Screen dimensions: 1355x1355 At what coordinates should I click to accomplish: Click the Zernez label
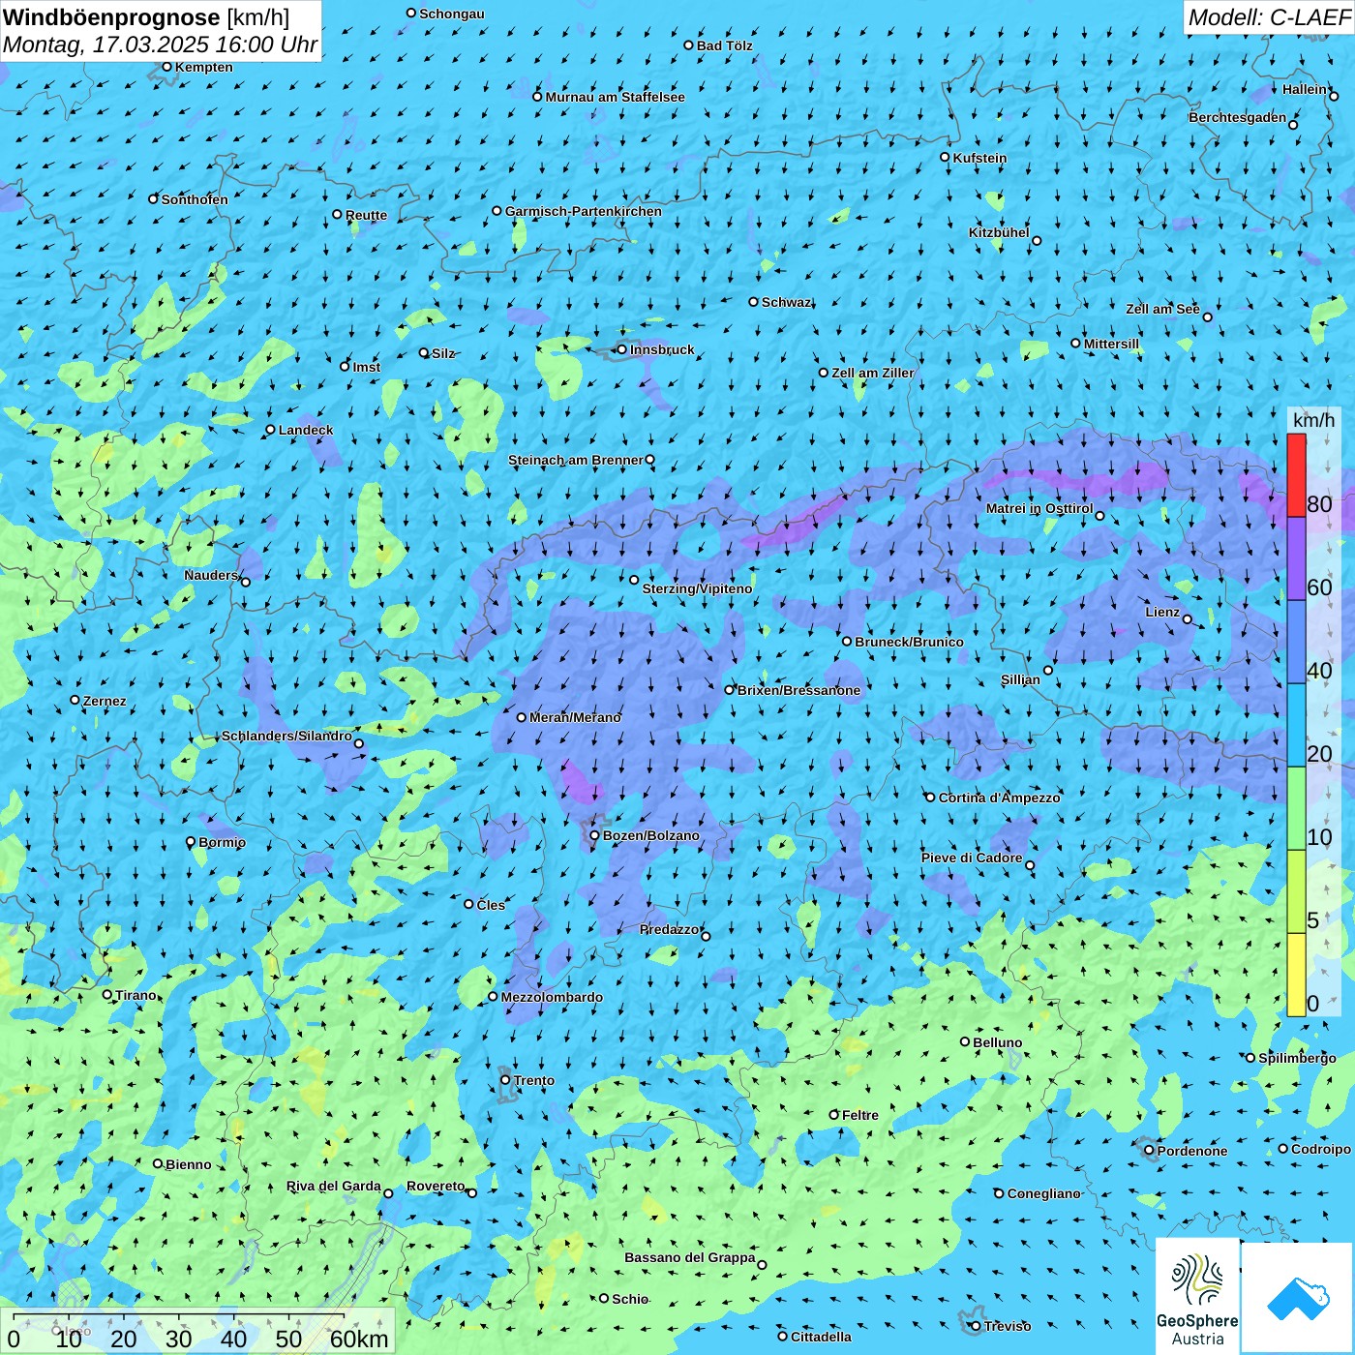pyautogui.click(x=105, y=701)
